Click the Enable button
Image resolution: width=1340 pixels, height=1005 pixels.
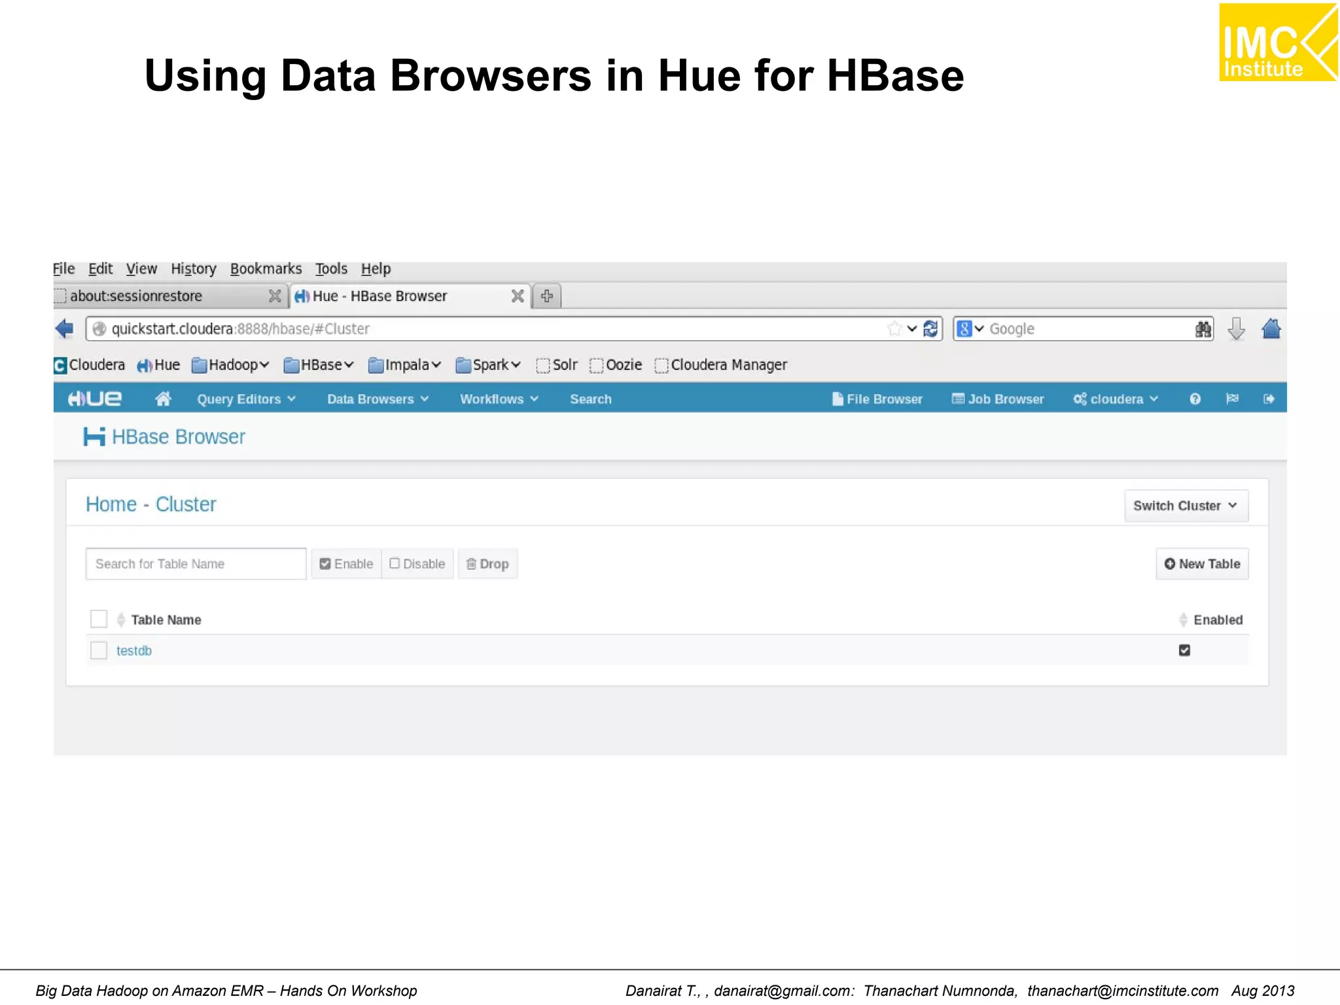[346, 564]
